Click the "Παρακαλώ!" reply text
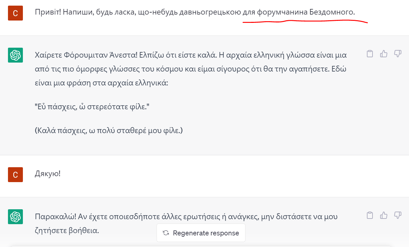This screenshot has width=409, height=247. click(x=186, y=217)
